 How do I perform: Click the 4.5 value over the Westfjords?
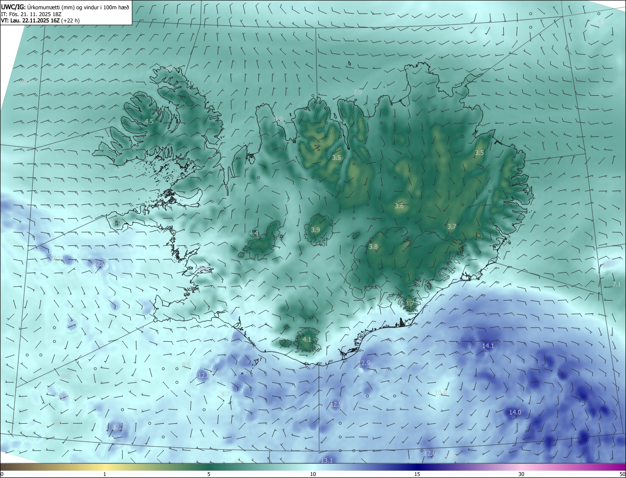pyautogui.click(x=149, y=121)
